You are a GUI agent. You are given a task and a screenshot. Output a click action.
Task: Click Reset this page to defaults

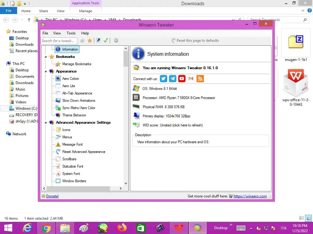pyautogui.click(x=195, y=41)
